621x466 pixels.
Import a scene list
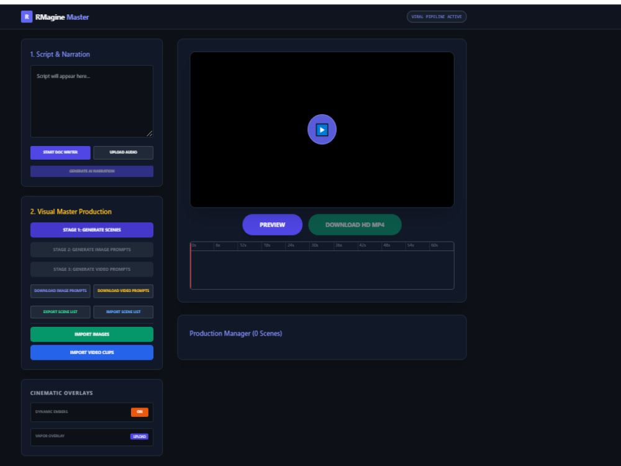click(x=123, y=312)
